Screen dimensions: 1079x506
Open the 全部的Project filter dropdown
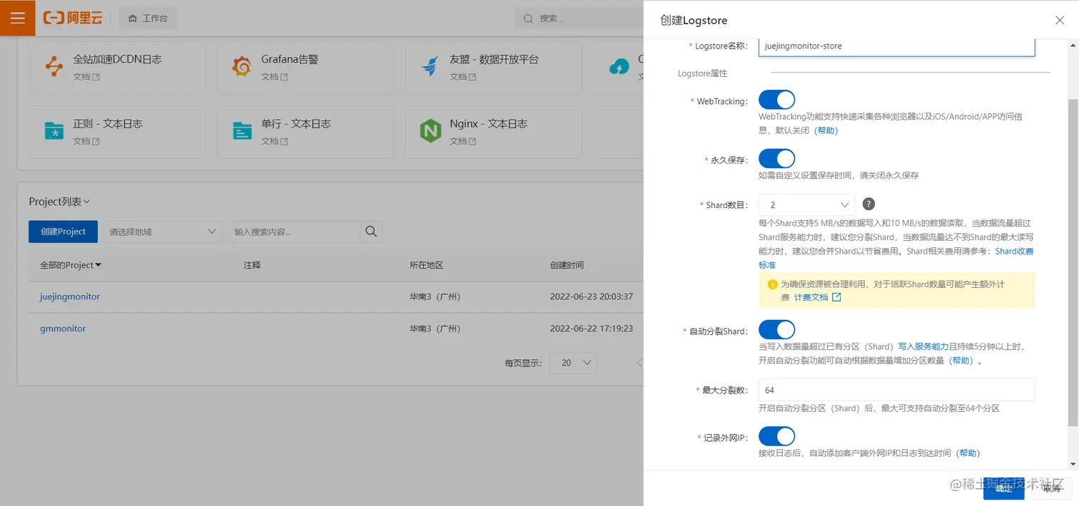(x=71, y=265)
